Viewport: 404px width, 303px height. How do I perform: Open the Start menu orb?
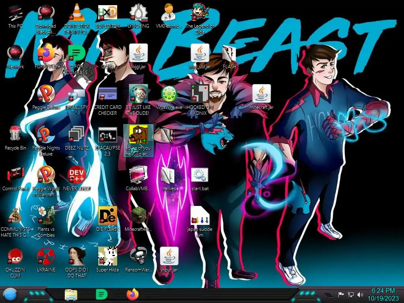click(10, 294)
